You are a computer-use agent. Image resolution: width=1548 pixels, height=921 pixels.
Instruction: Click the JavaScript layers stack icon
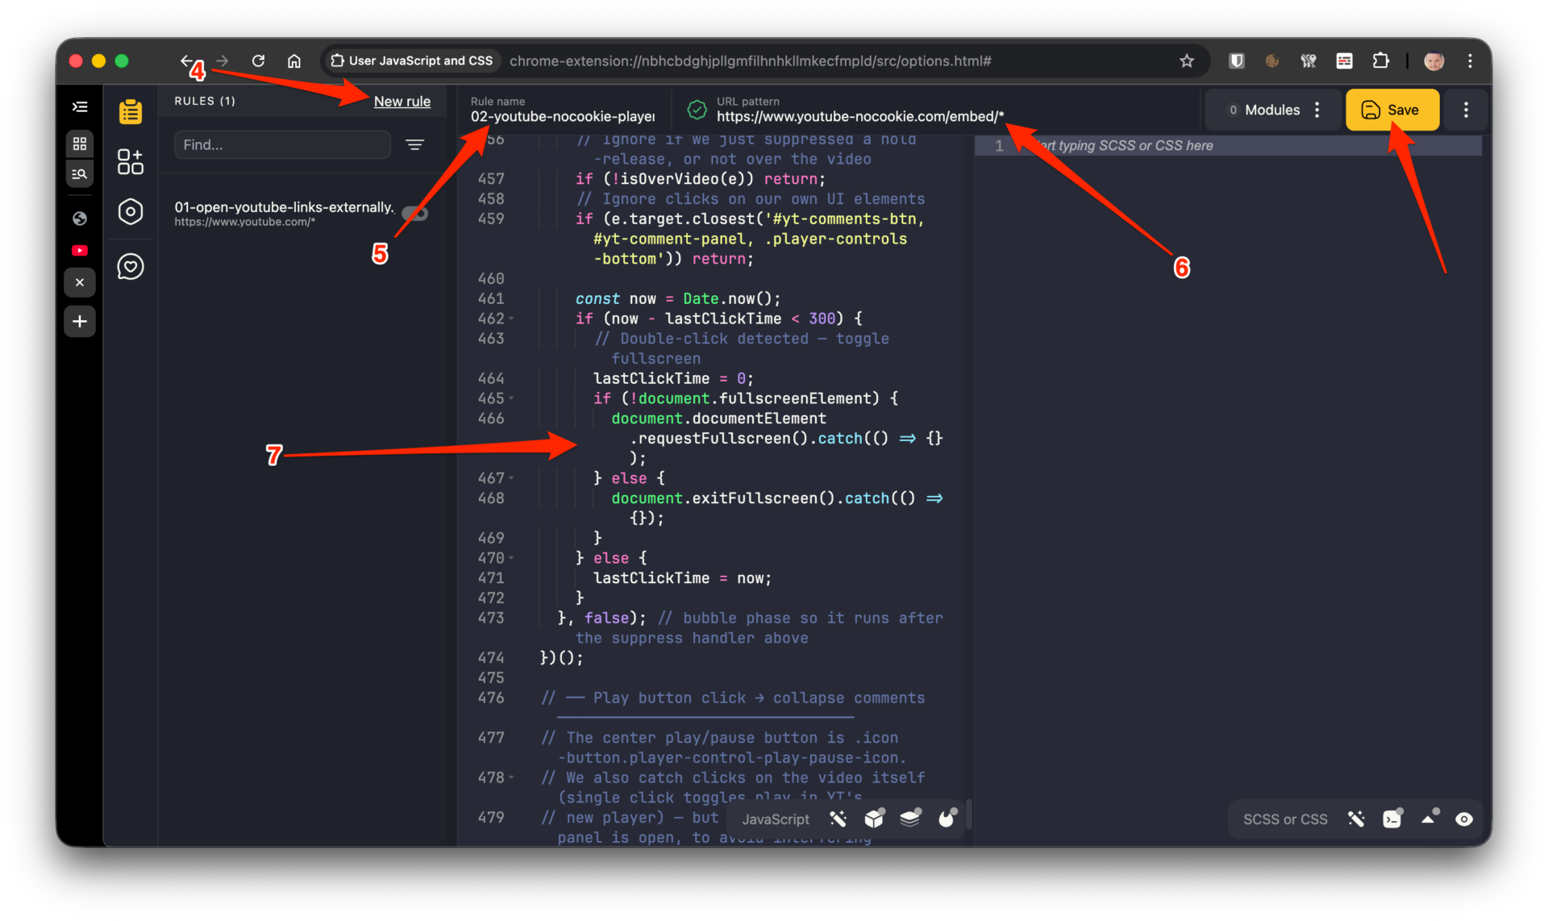point(911,818)
